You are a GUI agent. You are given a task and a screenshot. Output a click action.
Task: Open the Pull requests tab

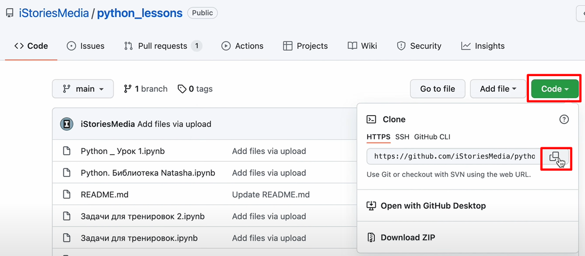click(x=163, y=46)
